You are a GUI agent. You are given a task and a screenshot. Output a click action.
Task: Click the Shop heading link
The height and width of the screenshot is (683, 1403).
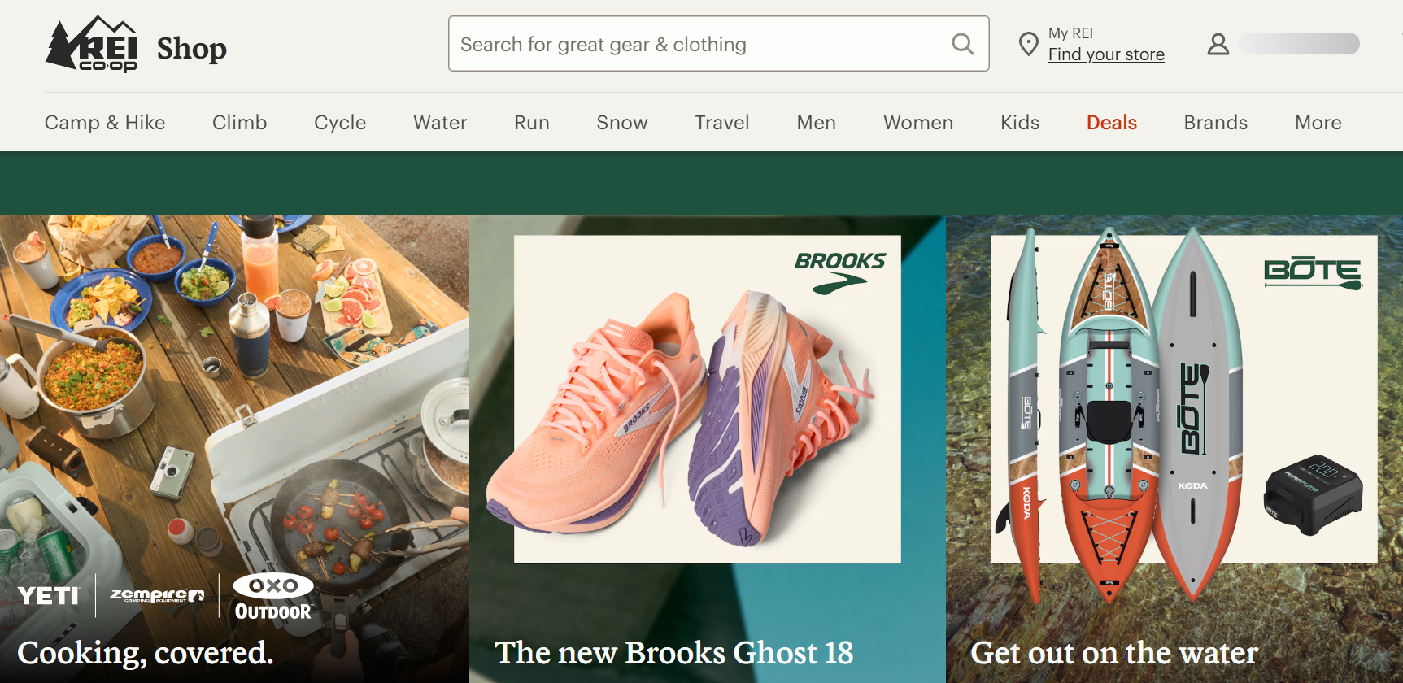pos(192,48)
